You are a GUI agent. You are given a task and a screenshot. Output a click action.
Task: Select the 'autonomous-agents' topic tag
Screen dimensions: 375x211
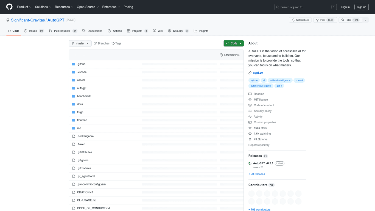pos(261,86)
